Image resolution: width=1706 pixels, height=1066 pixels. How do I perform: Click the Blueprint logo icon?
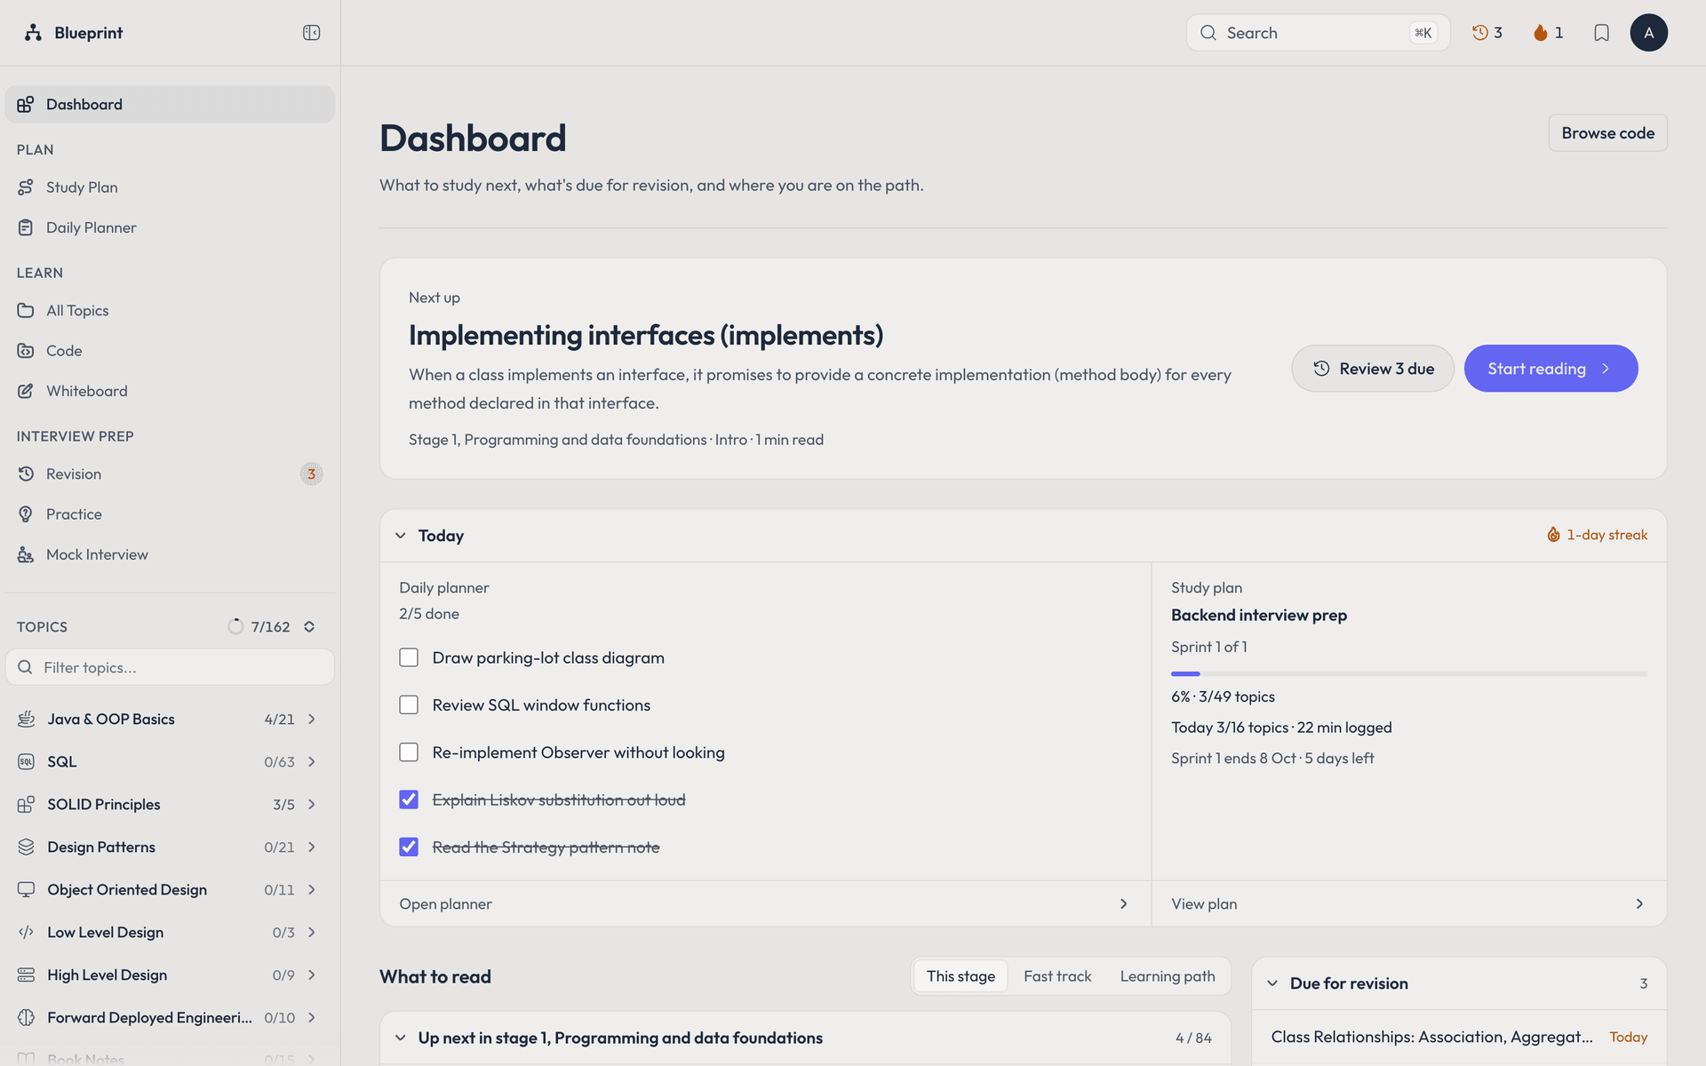(x=33, y=33)
